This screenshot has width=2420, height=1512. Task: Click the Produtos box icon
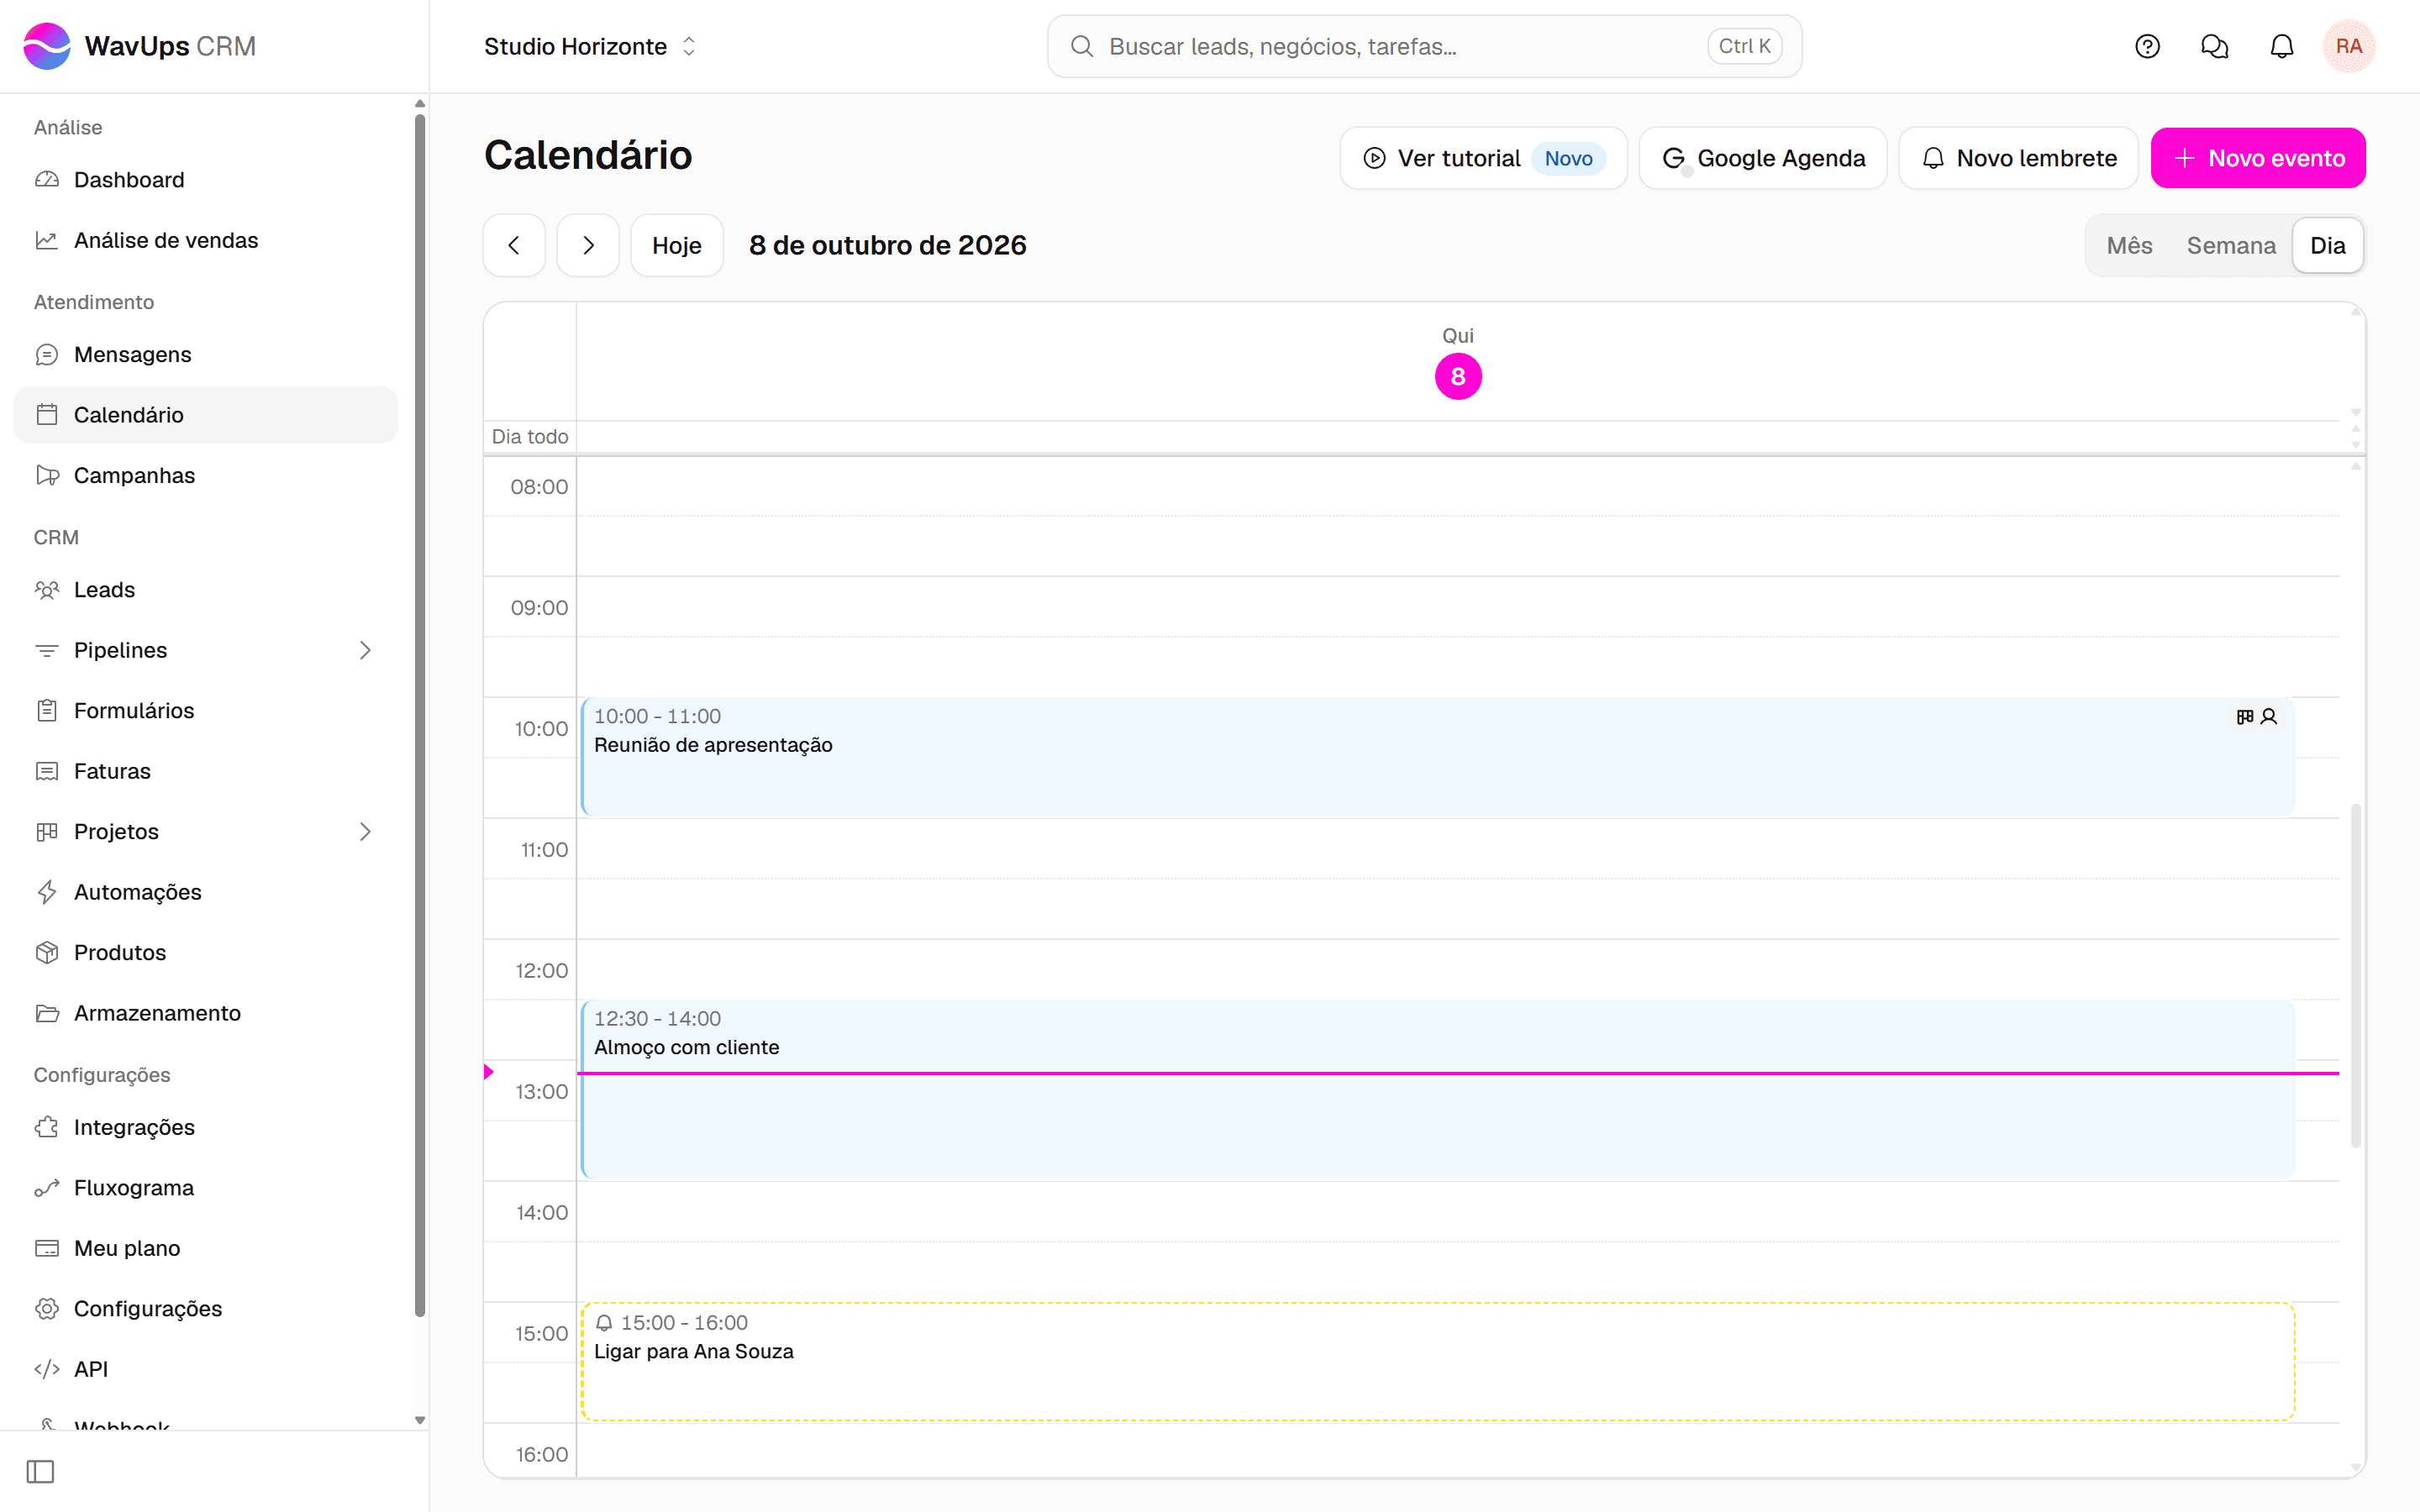(47, 952)
